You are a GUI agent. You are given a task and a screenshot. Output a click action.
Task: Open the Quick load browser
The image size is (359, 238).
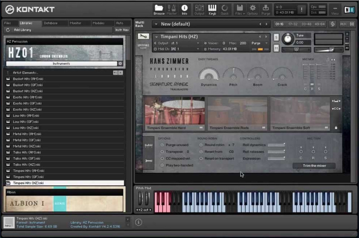tap(224, 9)
